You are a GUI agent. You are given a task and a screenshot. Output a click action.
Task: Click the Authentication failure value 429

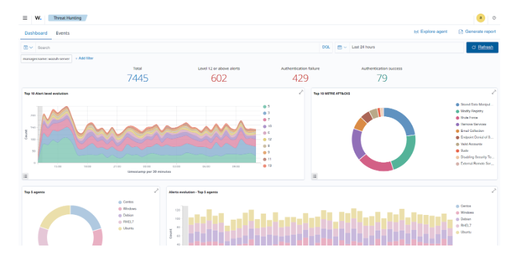[300, 78]
